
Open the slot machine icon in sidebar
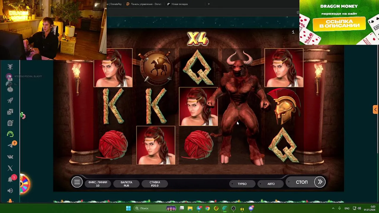(10, 123)
